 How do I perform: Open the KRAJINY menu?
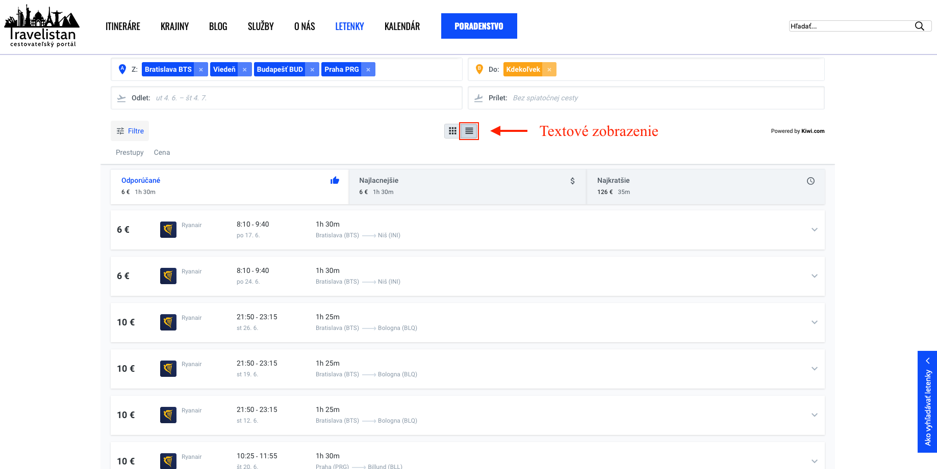pos(174,26)
